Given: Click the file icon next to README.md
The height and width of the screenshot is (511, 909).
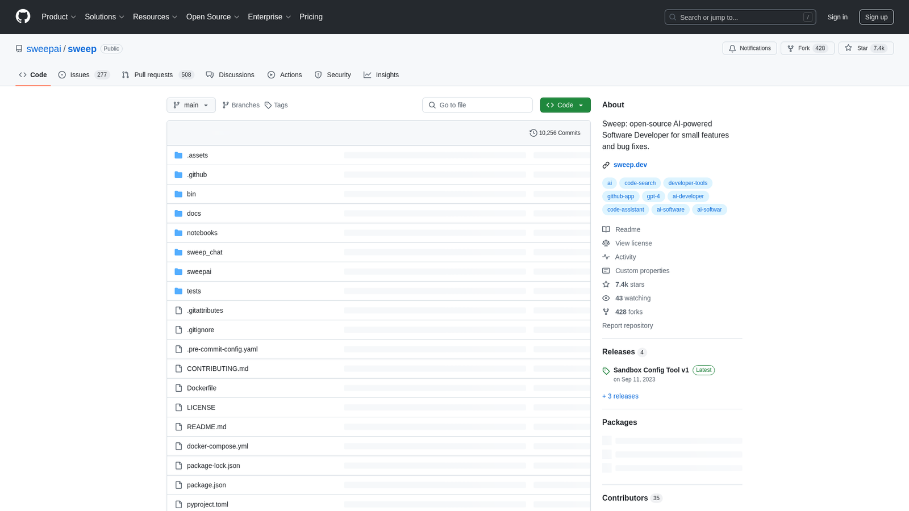Looking at the screenshot, I should click(178, 426).
